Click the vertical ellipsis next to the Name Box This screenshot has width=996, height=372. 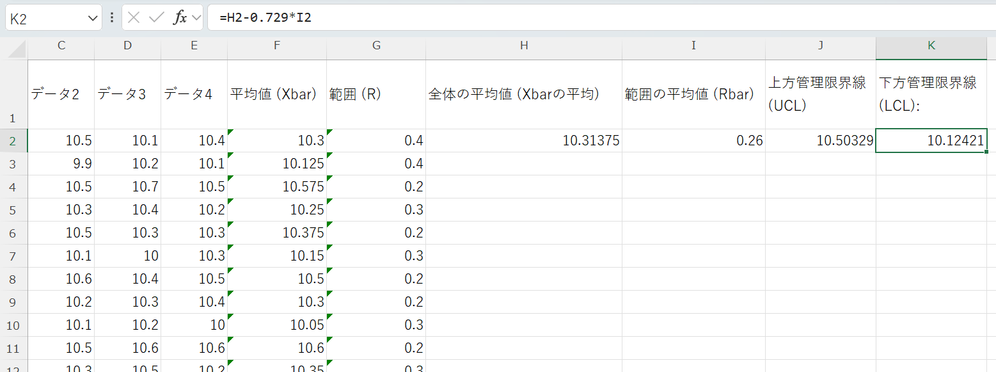pyautogui.click(x=111, y=17)
